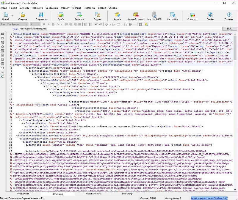Viewport: 238px width, 200px height.
Task: Insert Facebook link from sidebar
Action: coord(3,34)
